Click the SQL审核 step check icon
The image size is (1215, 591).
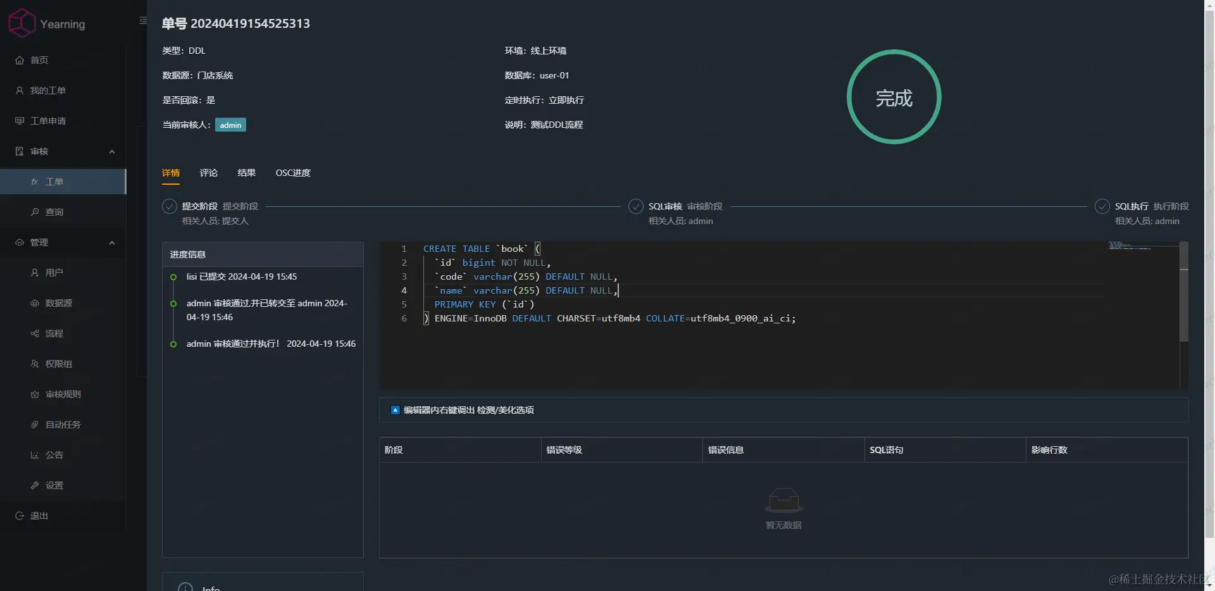(x=636, y=206)
